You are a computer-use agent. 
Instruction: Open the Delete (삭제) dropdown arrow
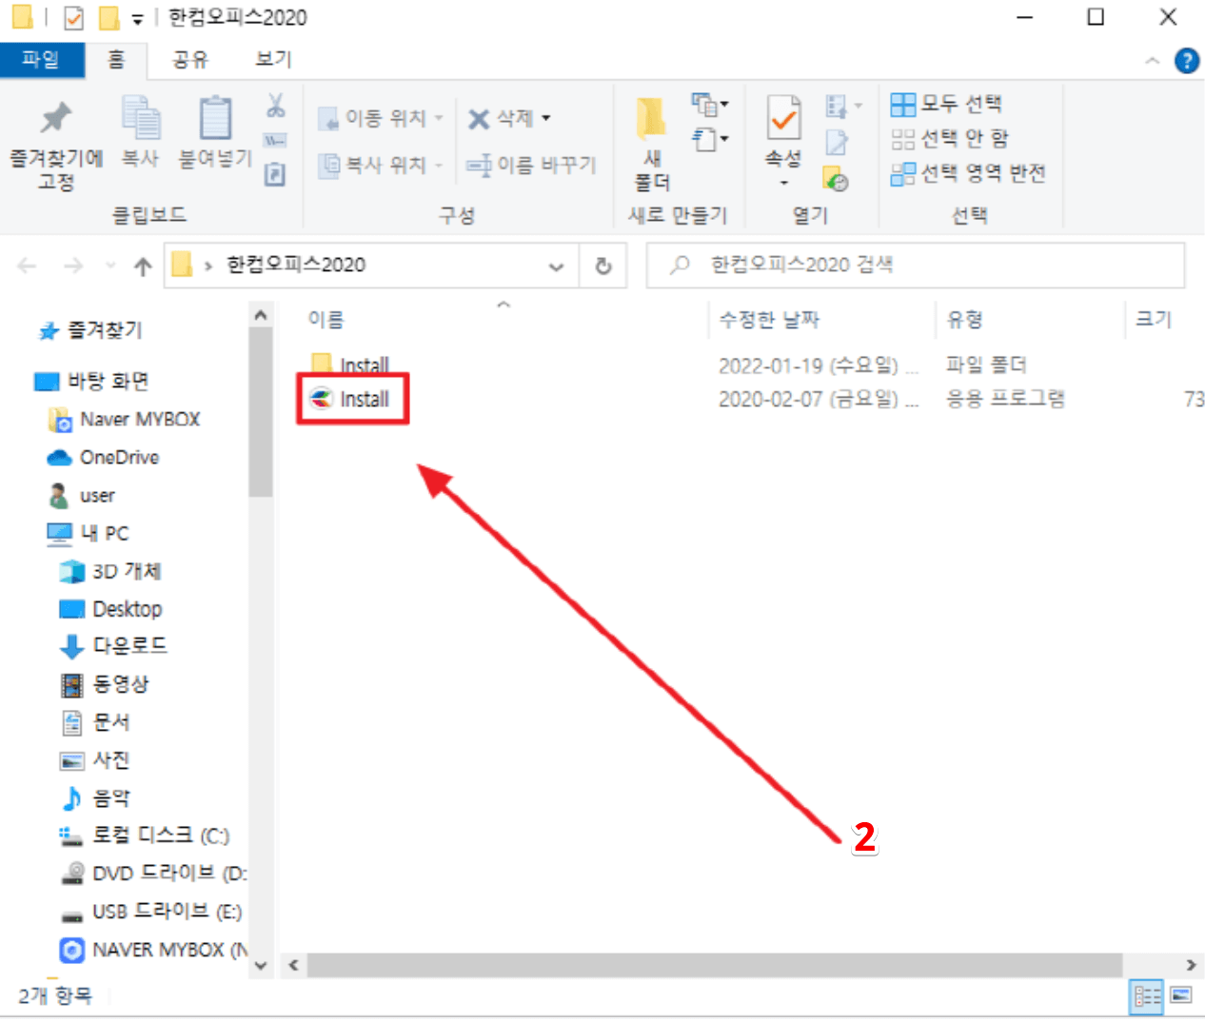coord(545,118)
